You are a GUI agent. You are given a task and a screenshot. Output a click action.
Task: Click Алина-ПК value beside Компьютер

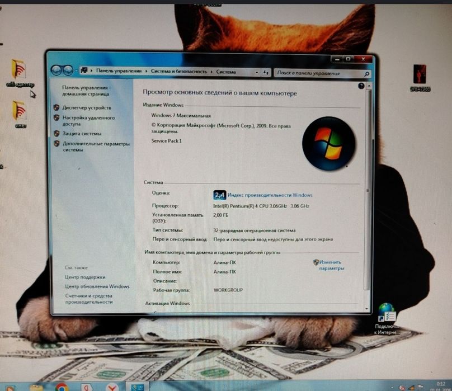click(224, 262)
